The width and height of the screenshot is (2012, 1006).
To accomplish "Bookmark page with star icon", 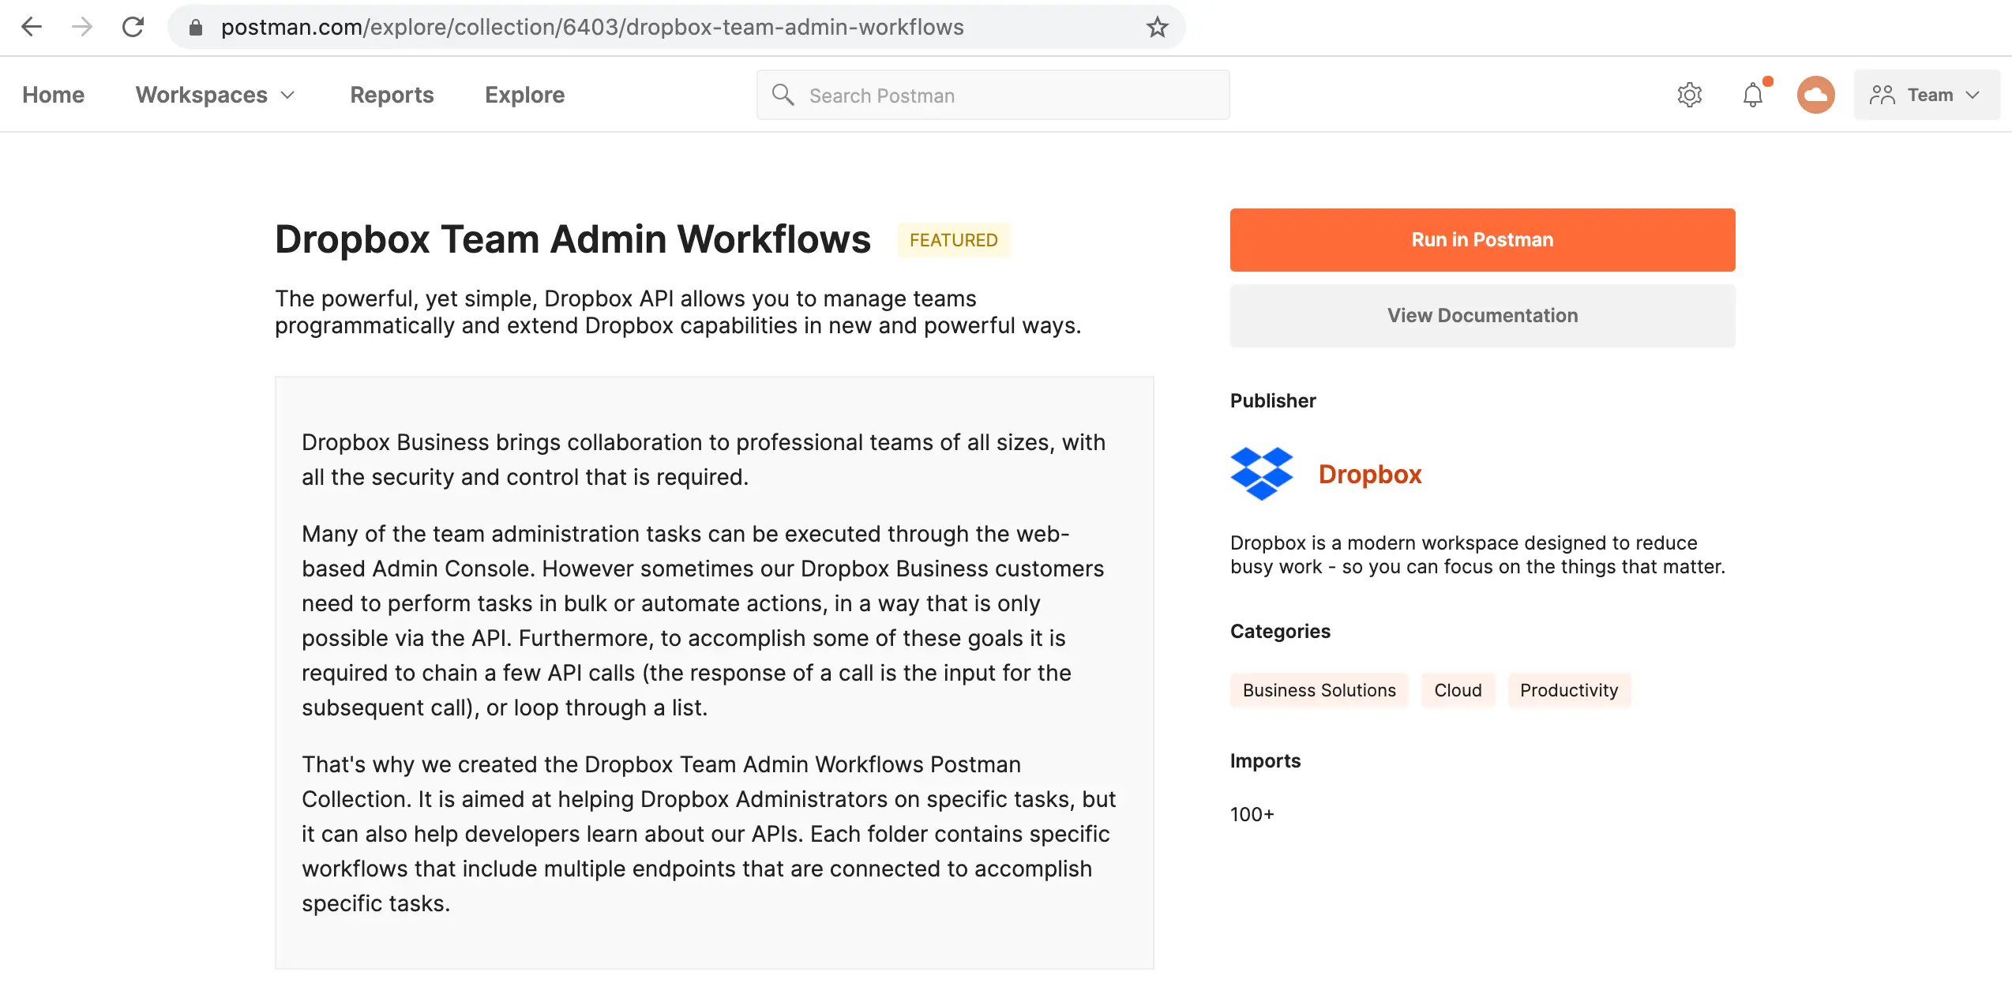I will [1157, 27].
